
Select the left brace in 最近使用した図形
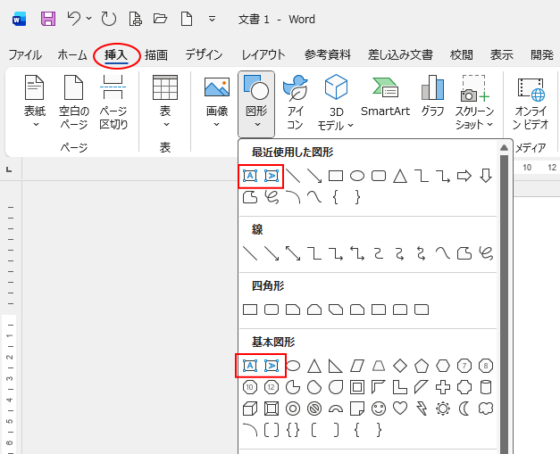pyautogui.click(x=335, y=197)
